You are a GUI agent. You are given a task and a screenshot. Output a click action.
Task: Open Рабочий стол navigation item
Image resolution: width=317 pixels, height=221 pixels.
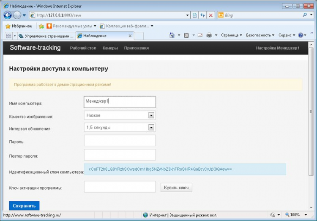pos(83,48)
